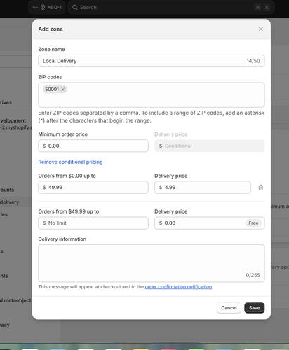Click the No limit order amount field
Screen dimensions: 289x350
pyautogui.click(x=93, y=223)
